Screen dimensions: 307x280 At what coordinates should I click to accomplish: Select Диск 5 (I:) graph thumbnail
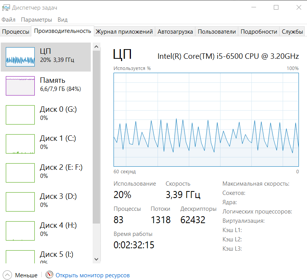(20, 257)
